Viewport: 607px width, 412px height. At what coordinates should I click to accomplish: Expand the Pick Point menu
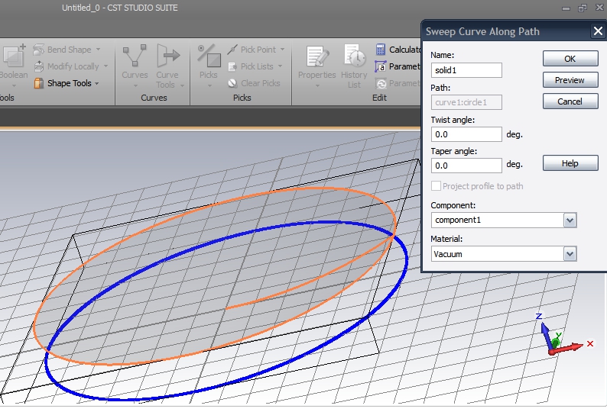coord(257,50)
